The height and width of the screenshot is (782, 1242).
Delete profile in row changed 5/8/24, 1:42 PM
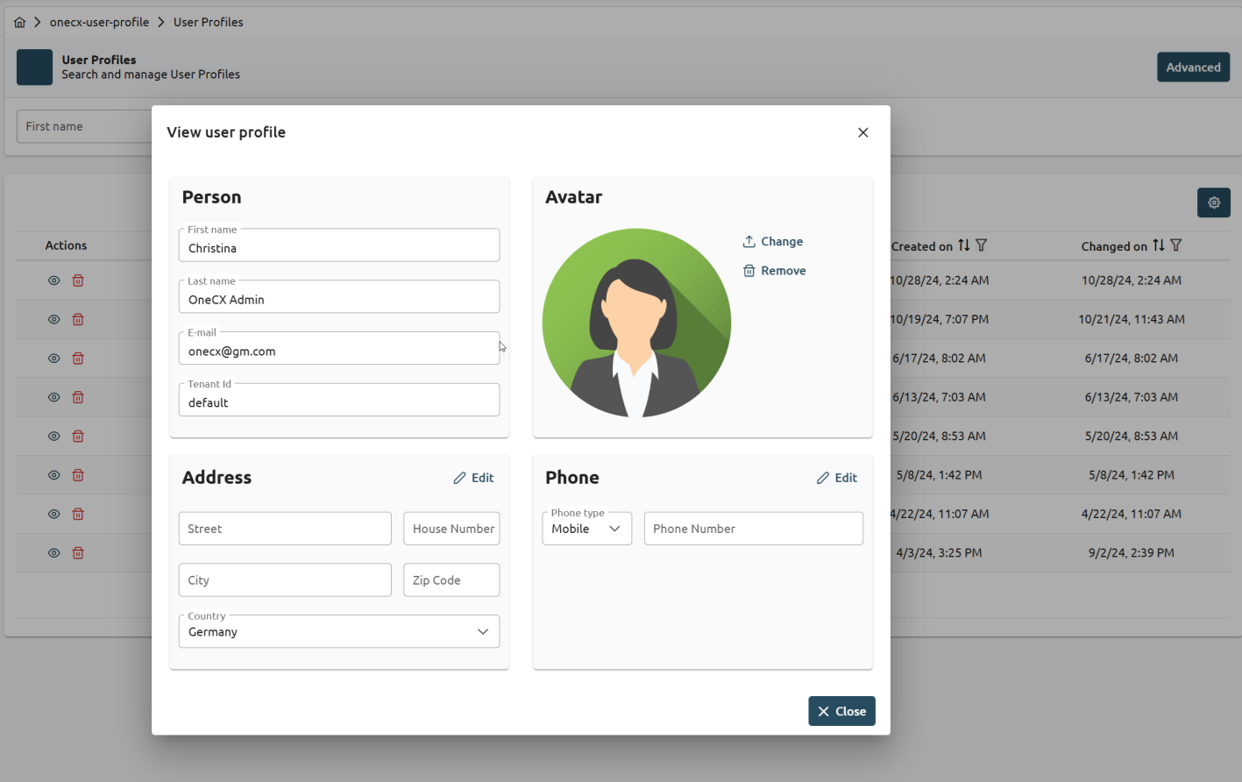[x=78, y=475]
